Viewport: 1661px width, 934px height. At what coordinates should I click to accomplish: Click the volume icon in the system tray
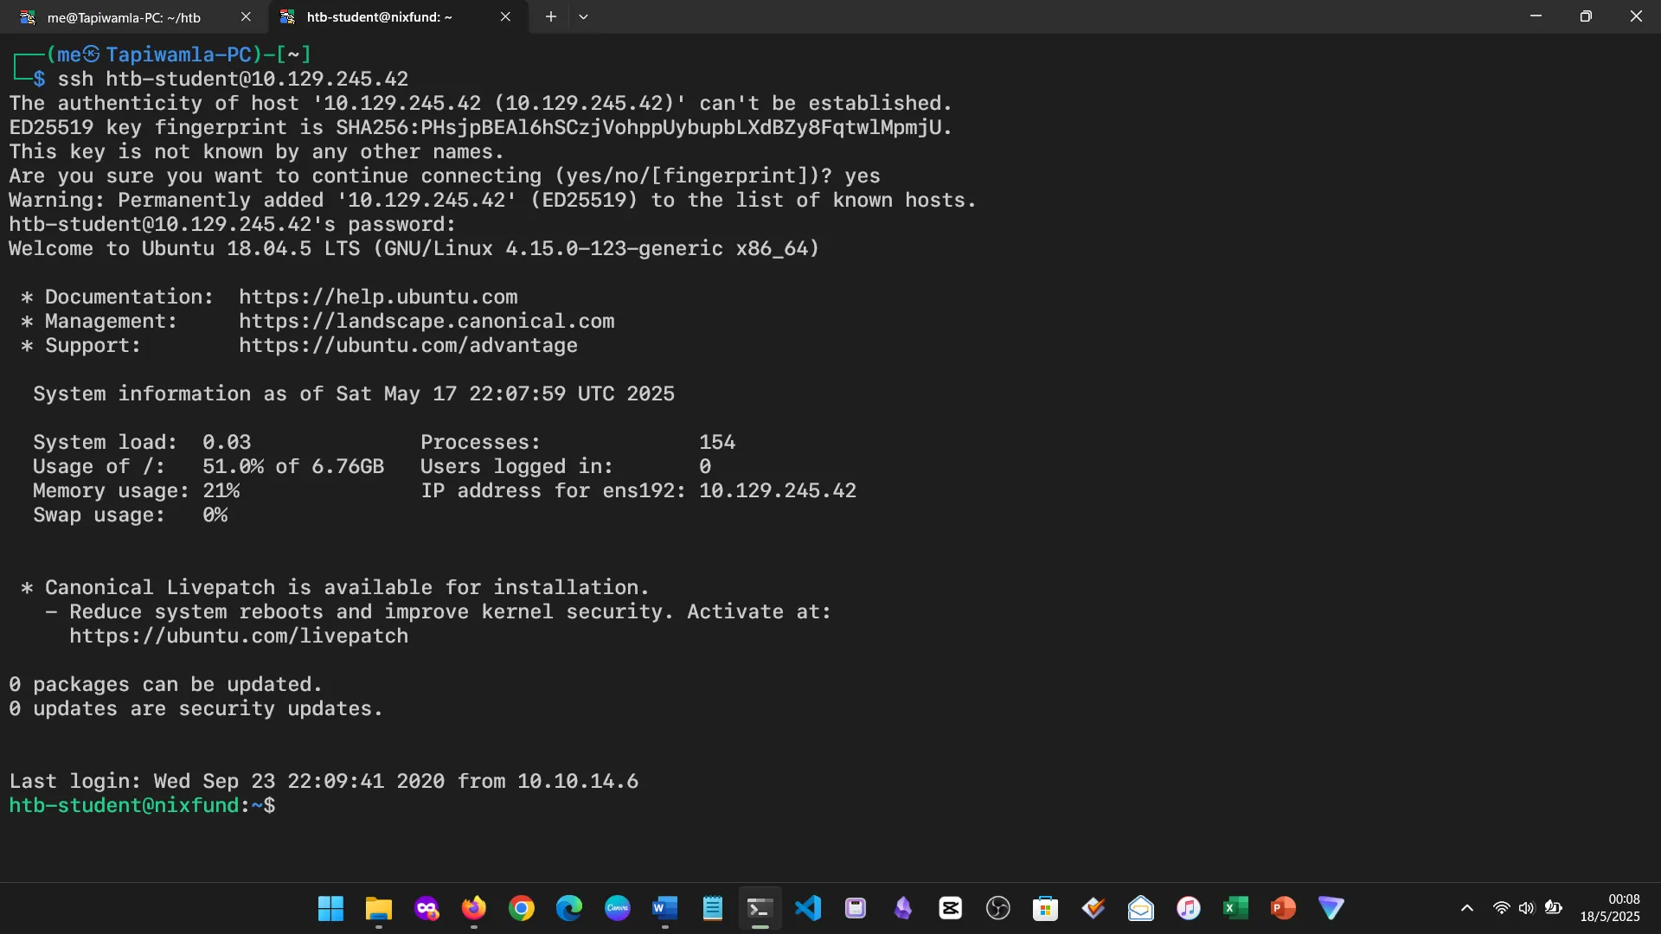point(1527,908)
